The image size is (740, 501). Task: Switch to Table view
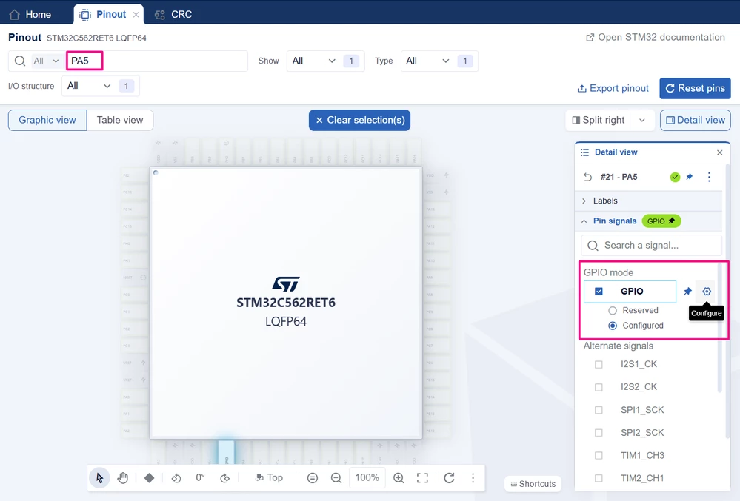120,120
